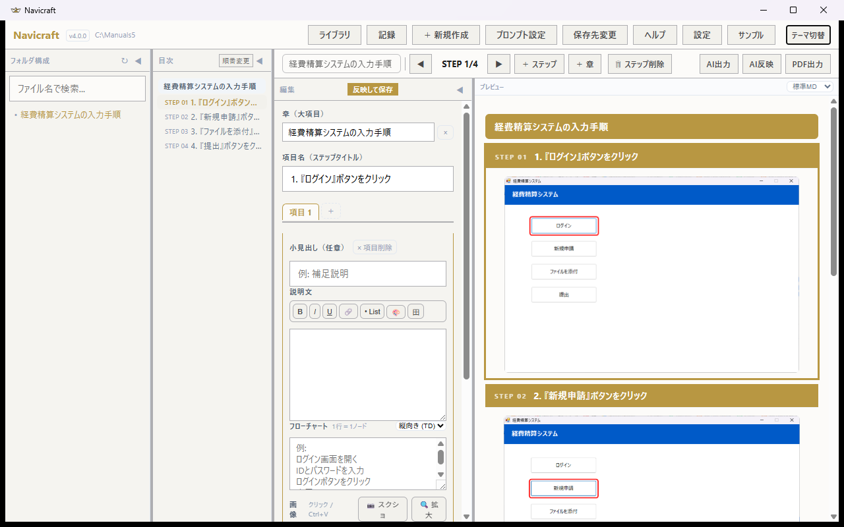Insert a bullet list with the List button
This screenshot has height=527, width=844.
click(x=373, y=312)
